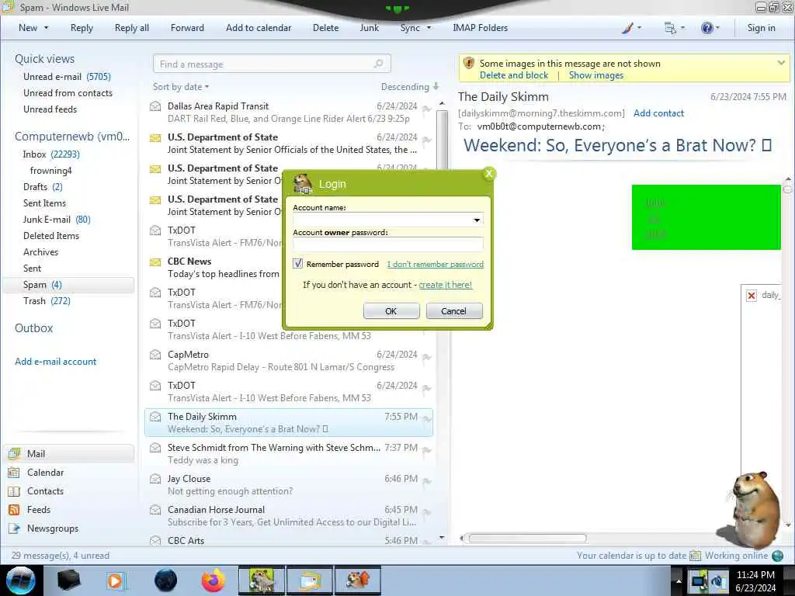The height and width of the screenshot is (596, 795).
Task: Collapse the images warning bar with the chevron
Action: click(781, 63)
